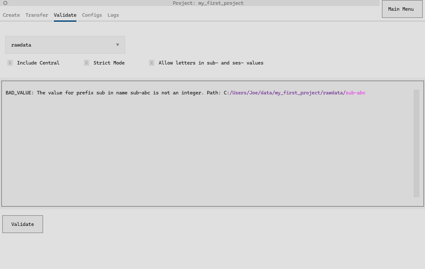Run validation with the Validate button
The width and height of the screenshot is (425, 269).
tap(23, 224)
